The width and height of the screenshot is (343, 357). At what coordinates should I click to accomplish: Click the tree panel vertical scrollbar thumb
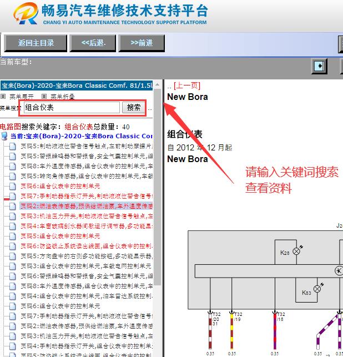[157, 187]
